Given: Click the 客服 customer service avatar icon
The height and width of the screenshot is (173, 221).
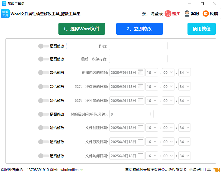Looking at the screenshot, I should pos(187,14).
